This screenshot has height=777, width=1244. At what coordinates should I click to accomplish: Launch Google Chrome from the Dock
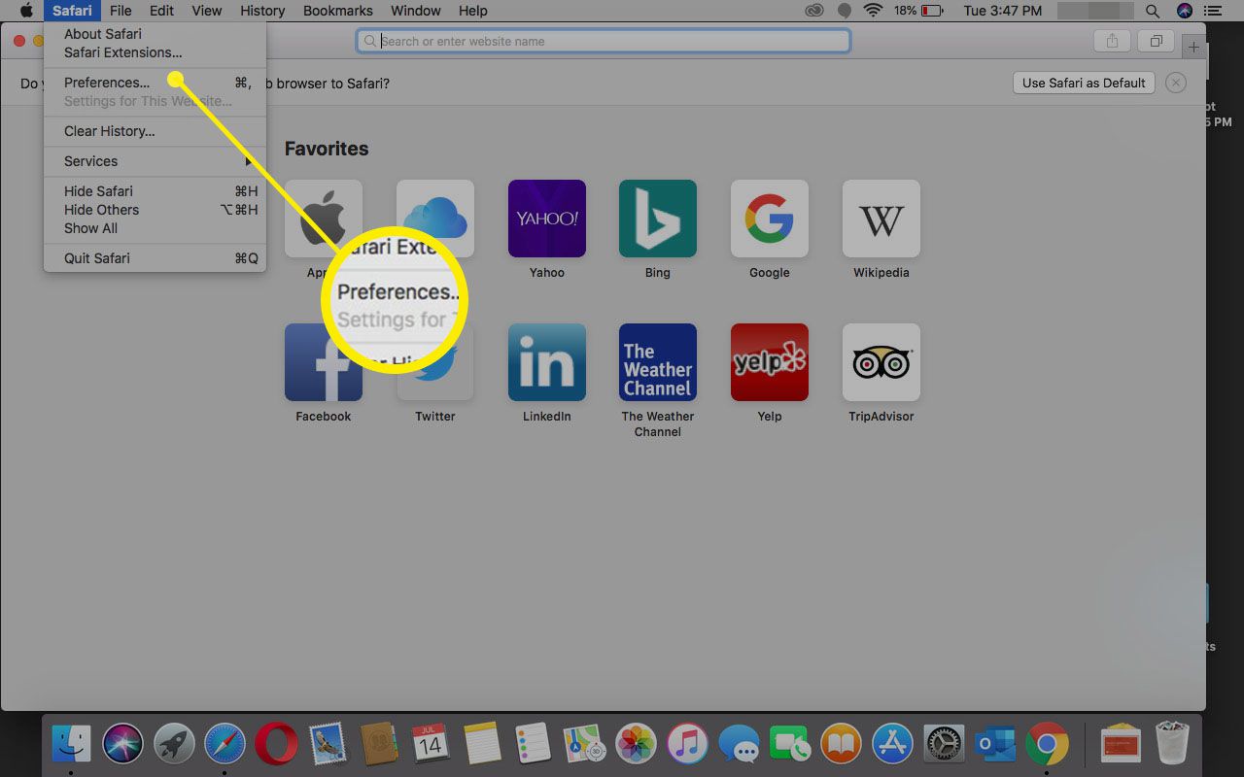(x=1047, y=744)
